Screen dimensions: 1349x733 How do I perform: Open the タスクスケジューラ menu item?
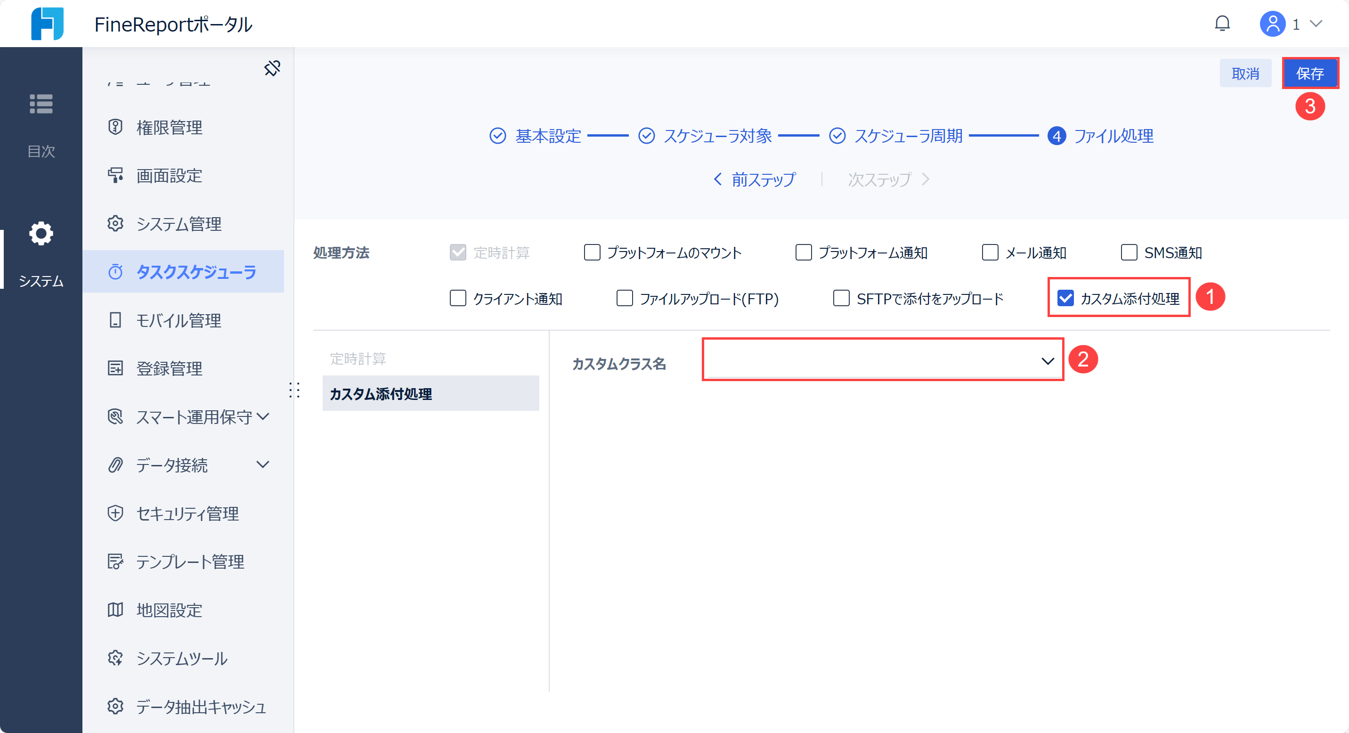pos(196,272)
